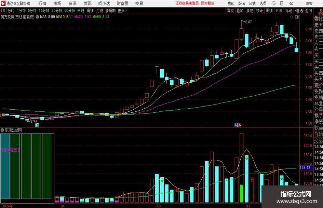Image resolution: width=323 pixels, height=208 pixels.
Task: Add stock via +自选 button
Action: pos(298,11)
